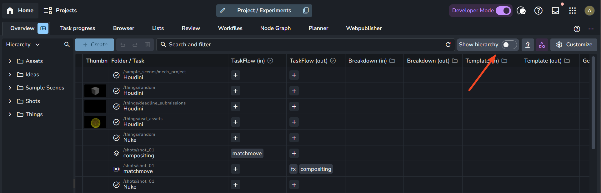Viewport: 601px width, 193px height.
Task: Open the chat messages icon in header
Action: tap(521, 11)
